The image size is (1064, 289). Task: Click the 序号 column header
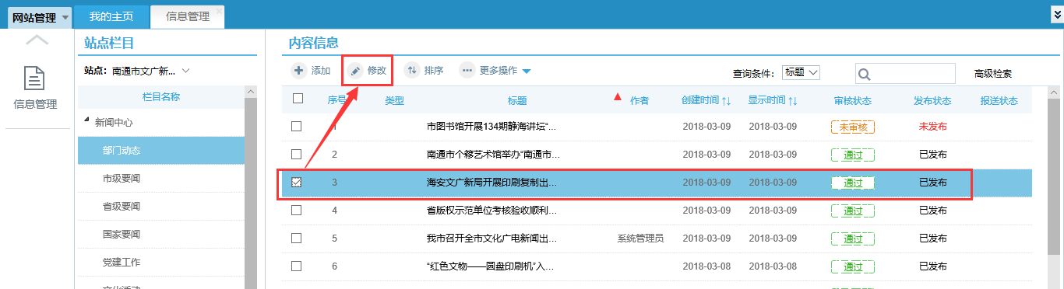coord(337,100)
